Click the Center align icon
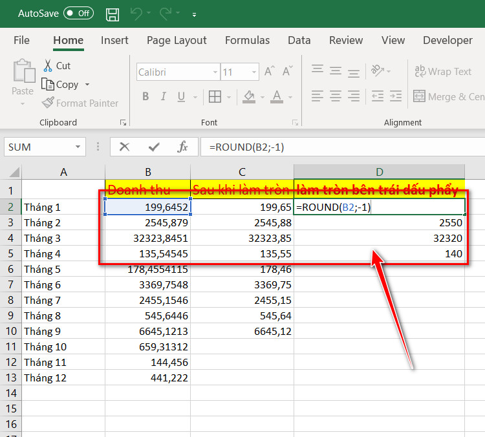Image resolution: width=485 pixels, height=437 pixels. click(x=335, y=96)
